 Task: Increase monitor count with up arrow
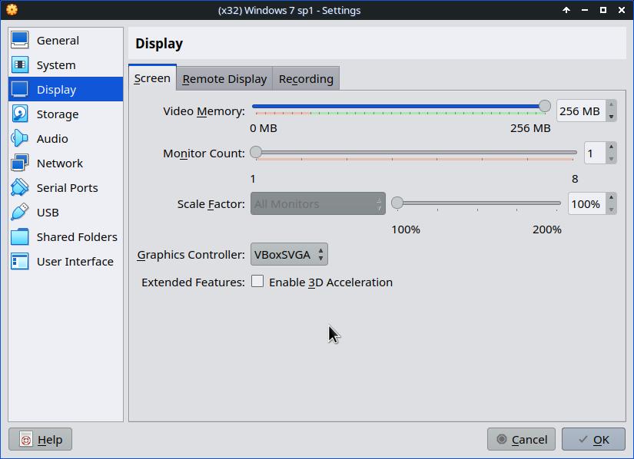612,147
